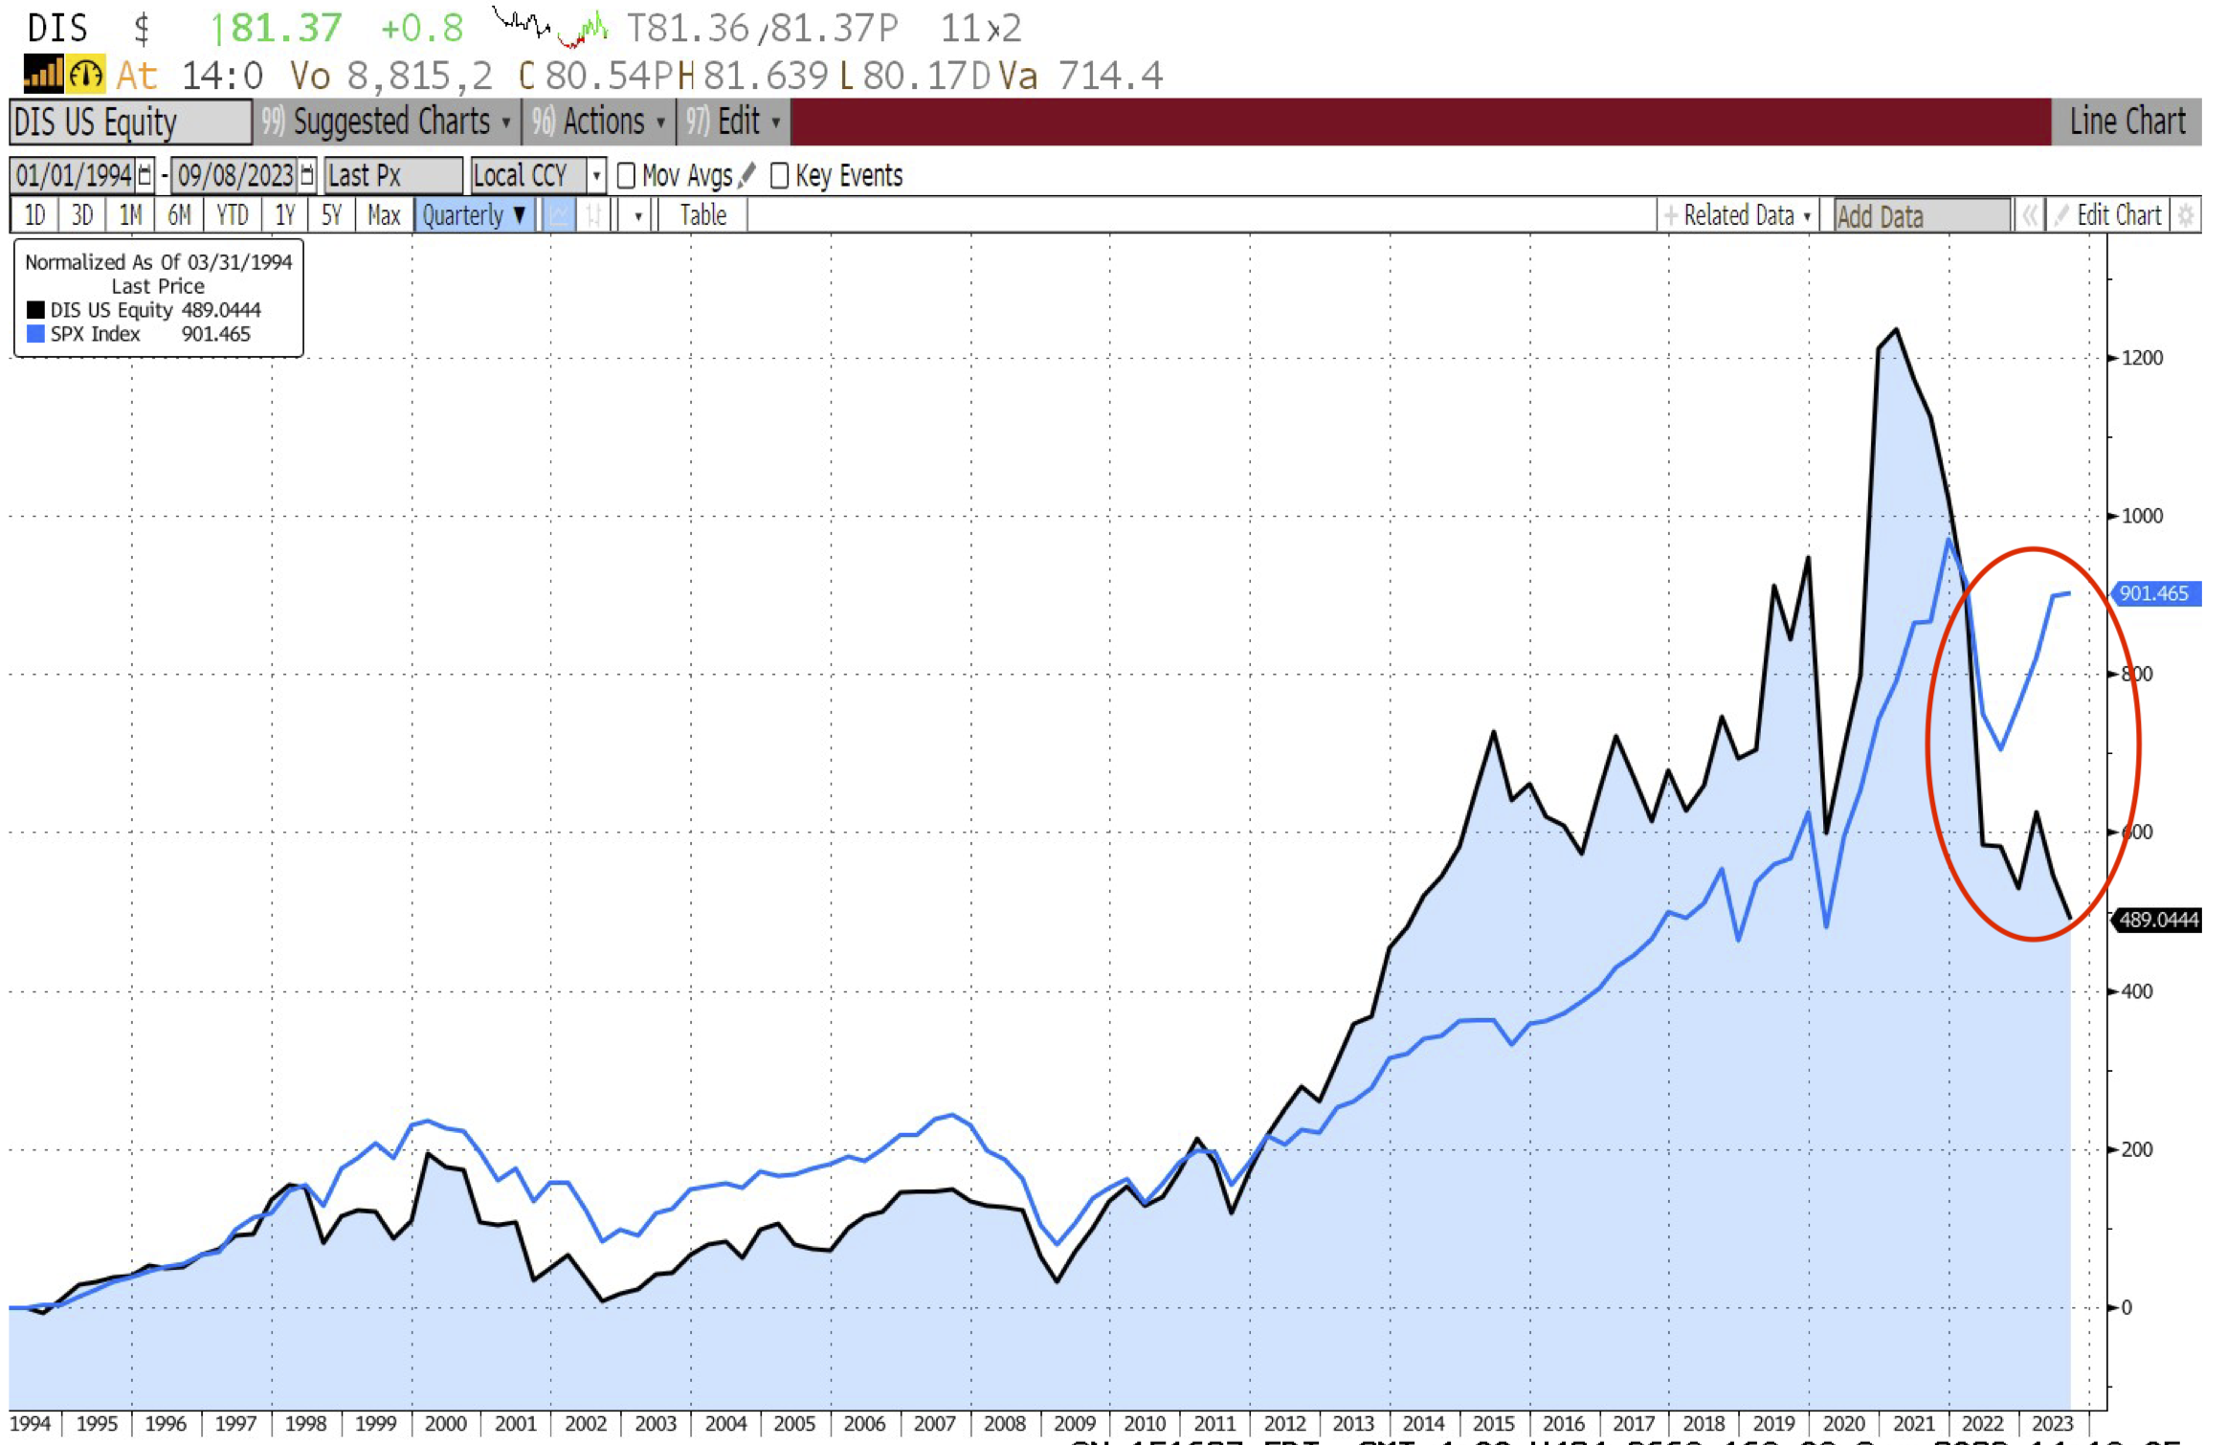Viewport: 2227px width, 1445px height.
Task: Click the orange bar chart icon
Action: (42, 74)
